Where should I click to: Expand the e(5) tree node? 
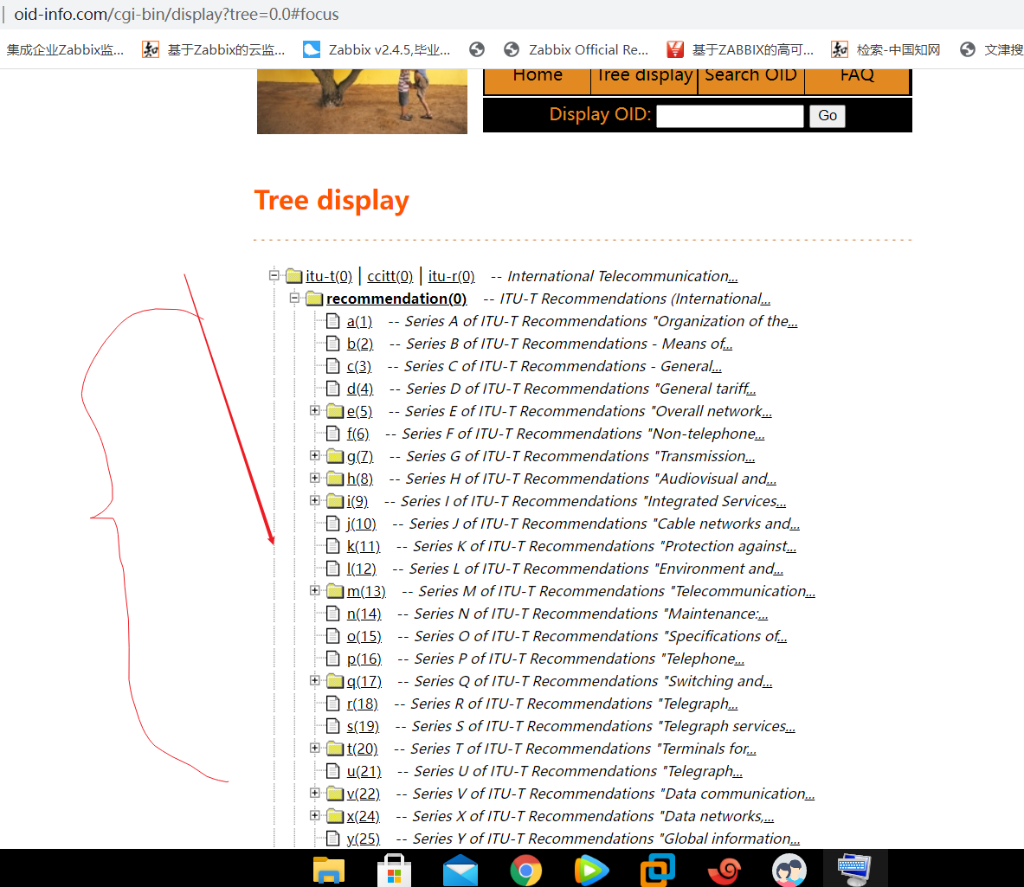point(315,410)
